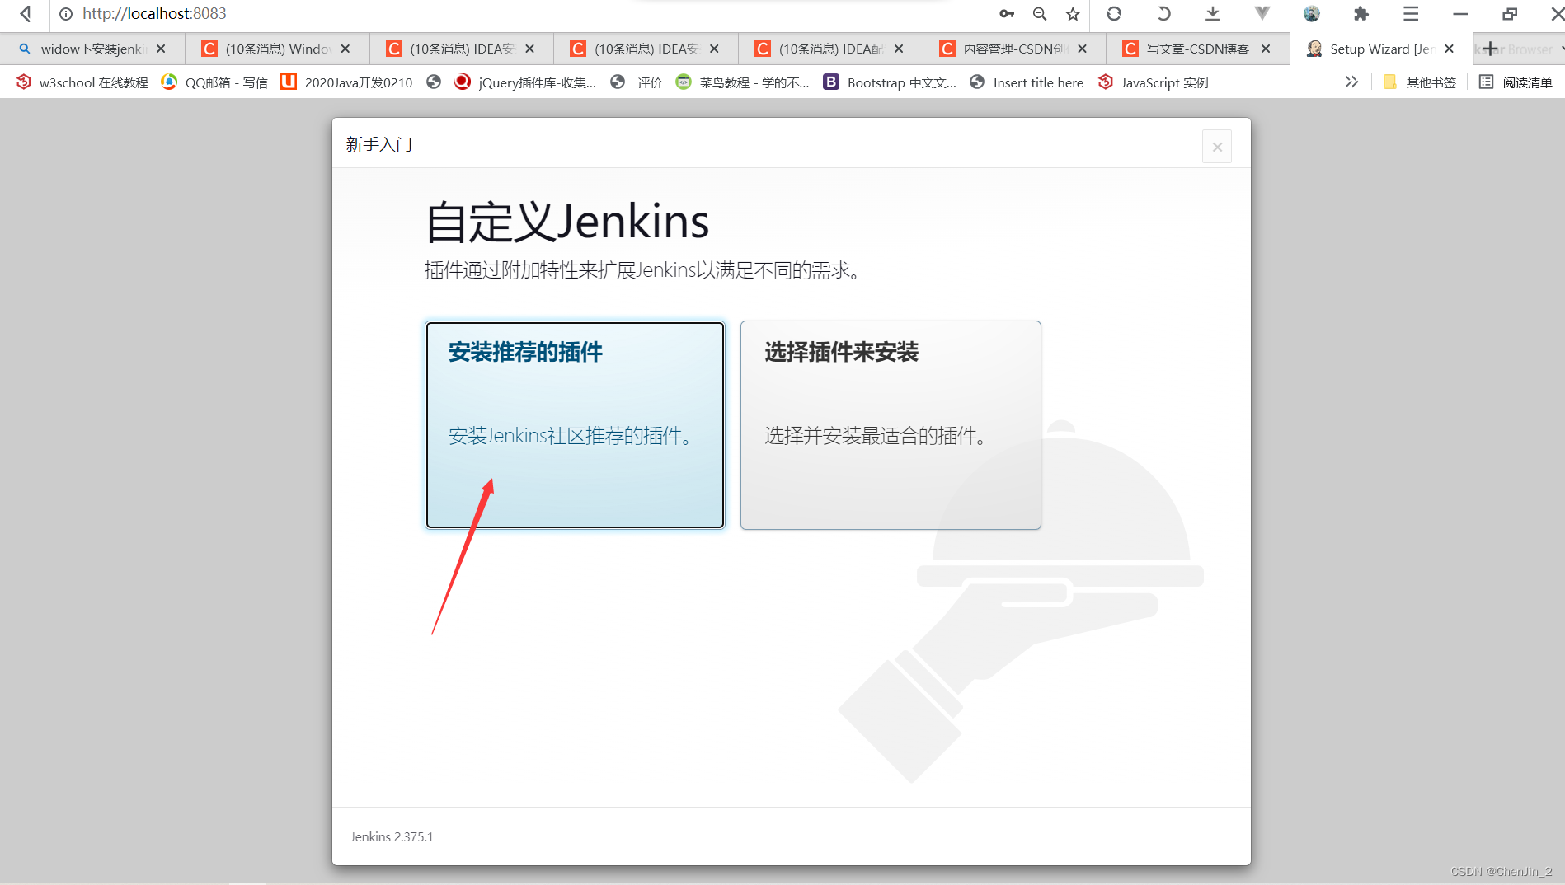Switch to widow下安装jenkins tab

click(x=92, y=49)
